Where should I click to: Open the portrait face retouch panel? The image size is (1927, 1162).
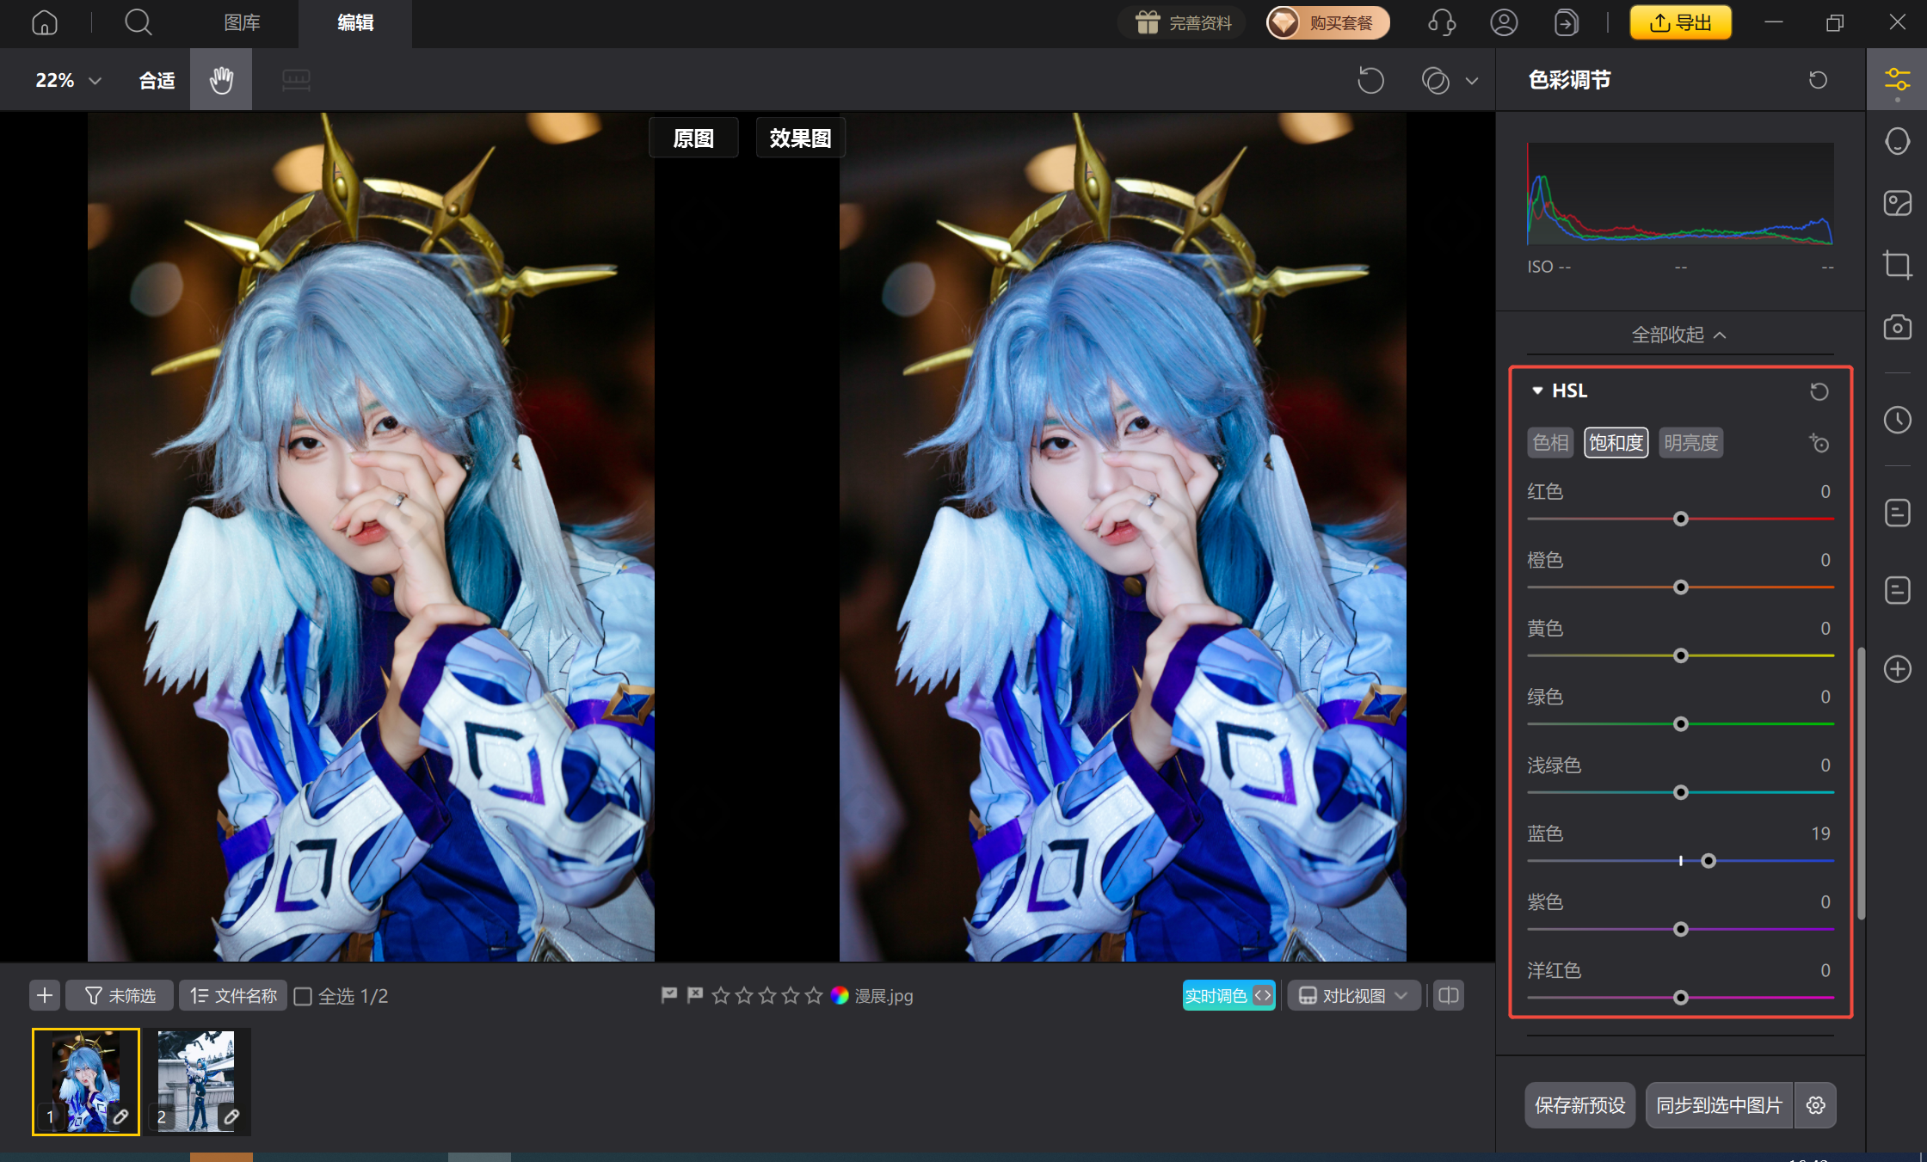coord(1897,141)
